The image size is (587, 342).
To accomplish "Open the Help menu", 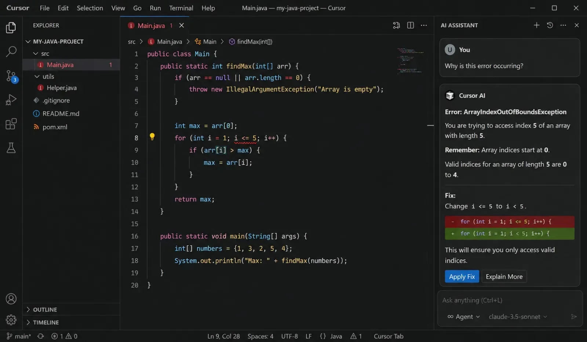I will (x=208, y=8).
